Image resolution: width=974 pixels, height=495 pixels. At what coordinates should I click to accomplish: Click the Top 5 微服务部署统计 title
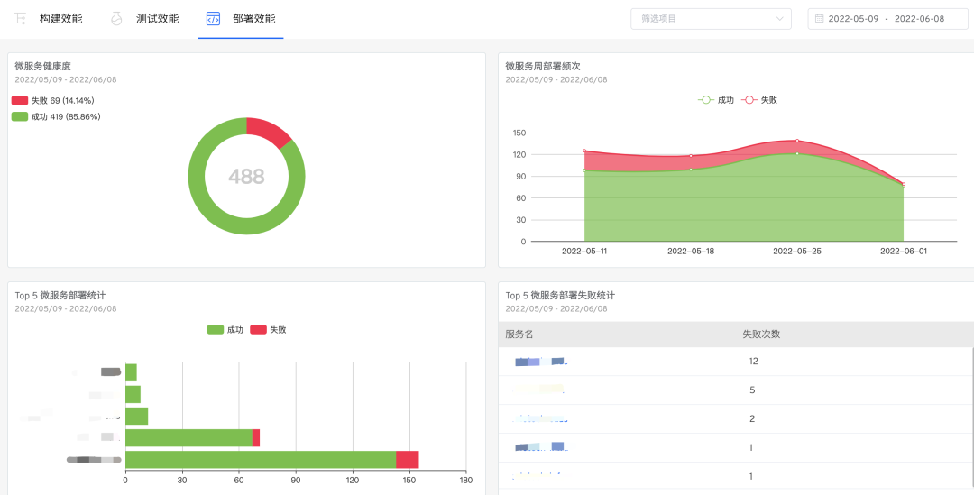point(60,295)
